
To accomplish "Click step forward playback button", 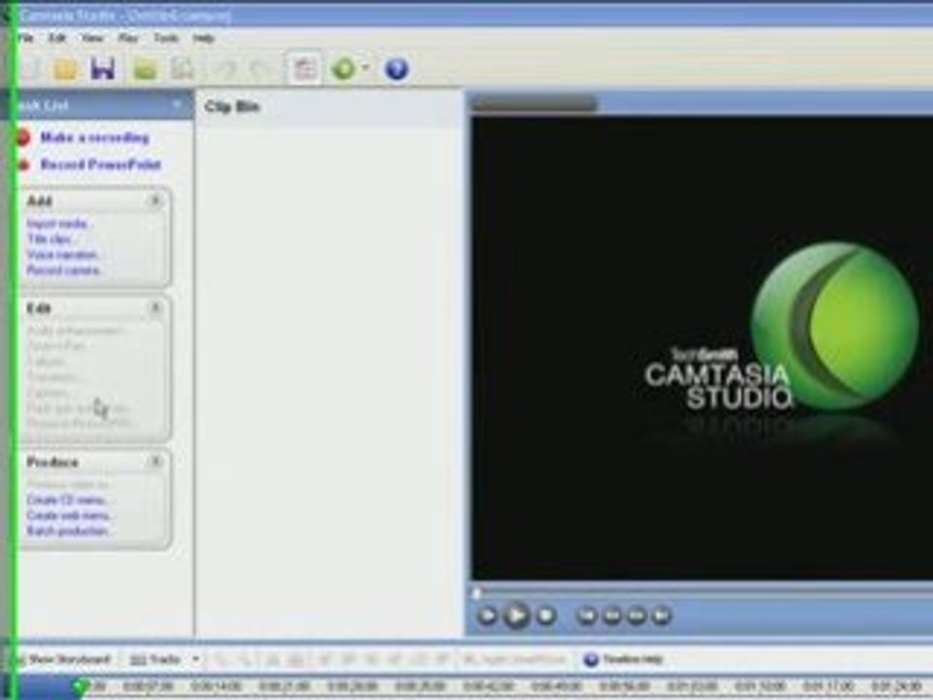I will click(x=637, y=615).
